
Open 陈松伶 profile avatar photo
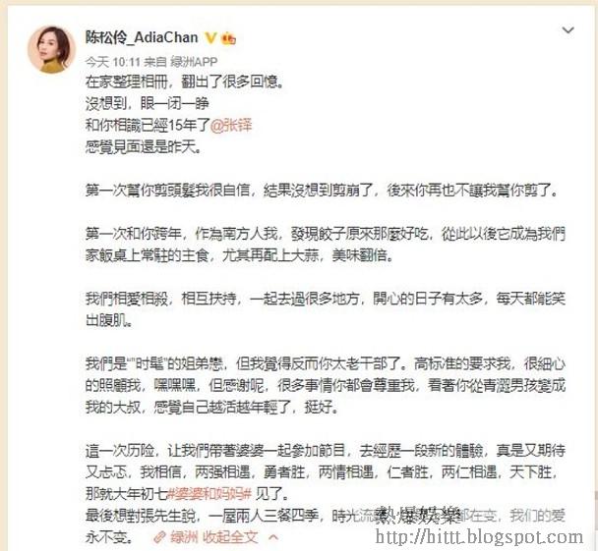tap(52, 49)
